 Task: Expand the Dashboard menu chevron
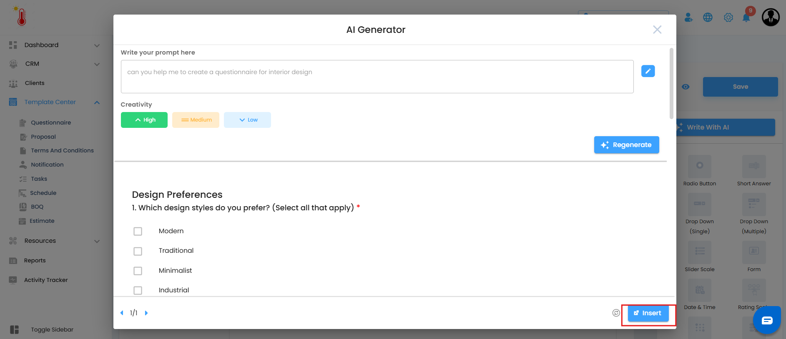pyautogui.click(x=97, y=45)
